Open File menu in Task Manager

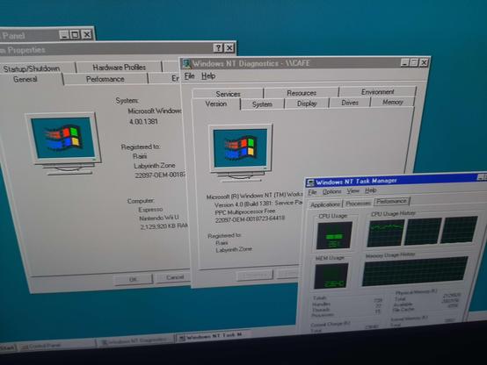[312, 192]
